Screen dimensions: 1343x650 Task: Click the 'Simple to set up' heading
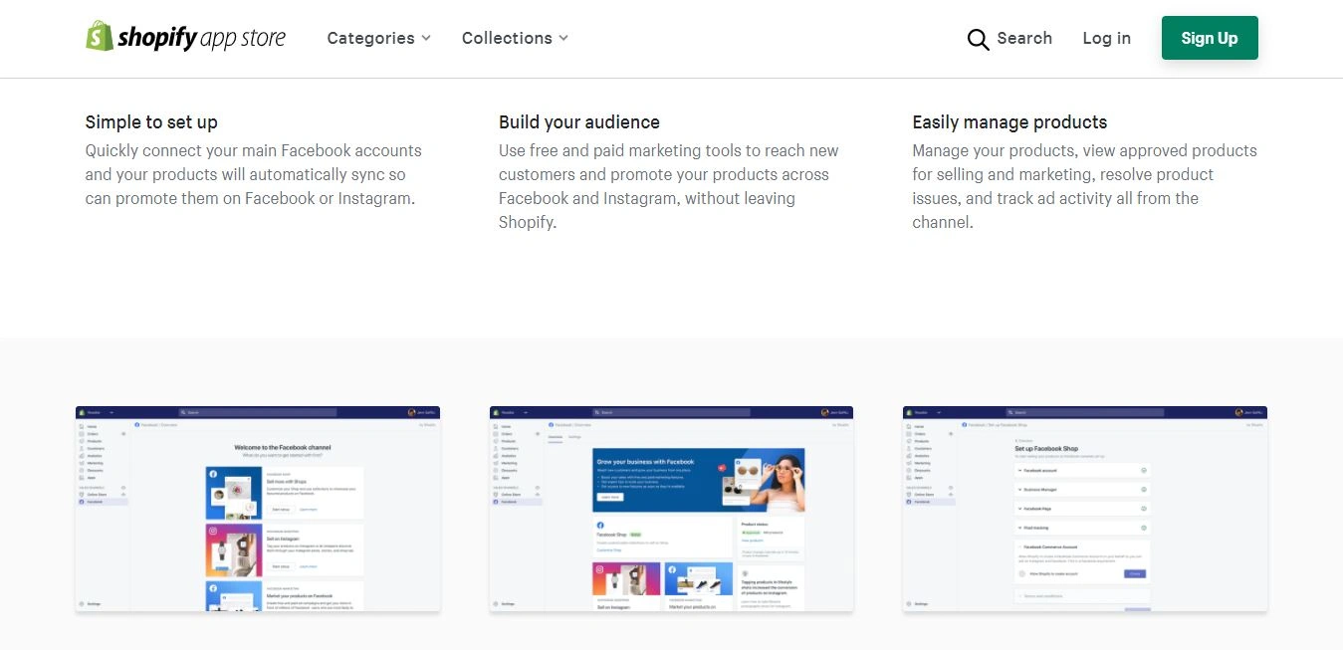pyautogui.click(x=151, y=122)
